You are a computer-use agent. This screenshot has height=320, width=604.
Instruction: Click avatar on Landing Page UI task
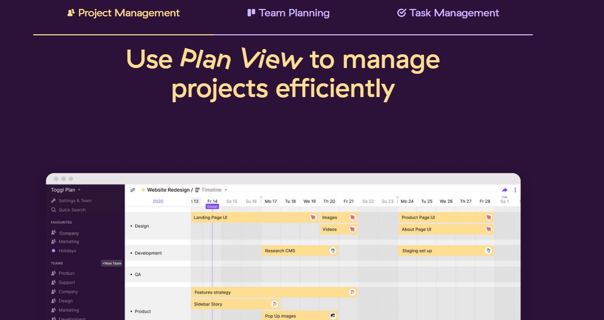tap(313, 218)
